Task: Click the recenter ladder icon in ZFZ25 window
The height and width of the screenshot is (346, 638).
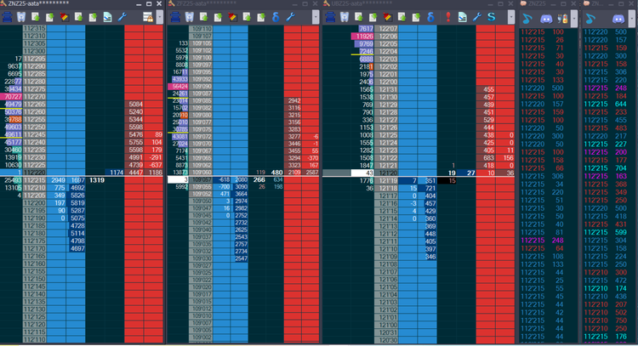Action: point(175,17)
